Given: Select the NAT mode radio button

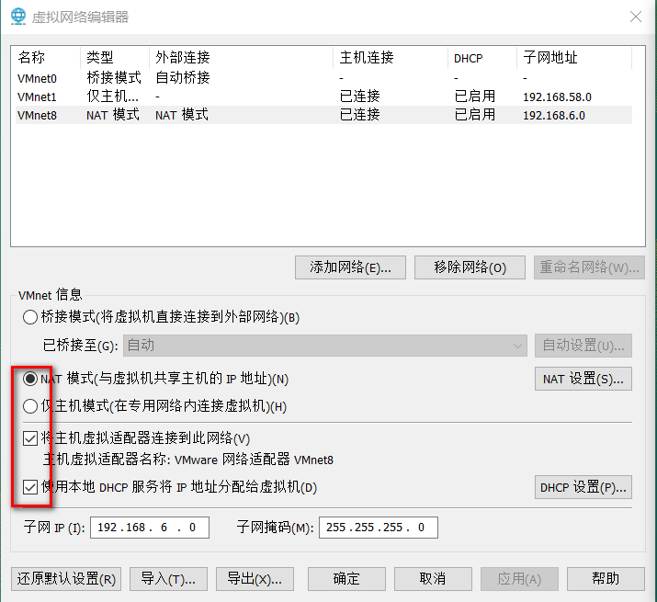Looking at the screenshot, I should (x=30, y=379).
